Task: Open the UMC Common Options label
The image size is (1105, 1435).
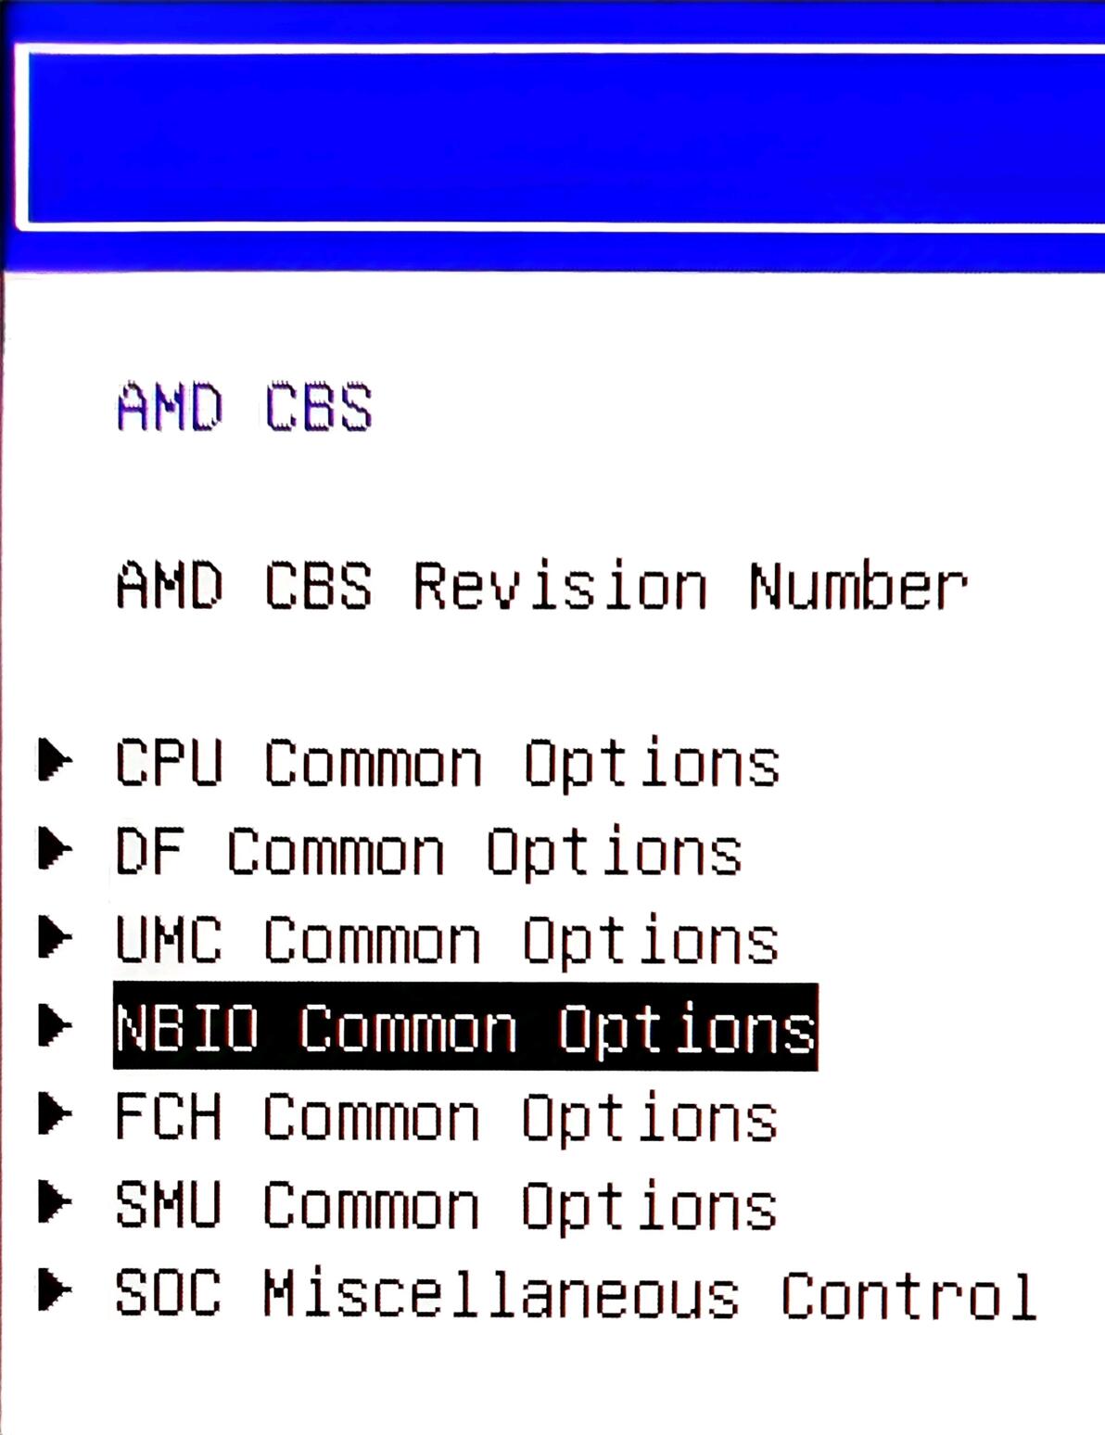Action: coord(447,940)
